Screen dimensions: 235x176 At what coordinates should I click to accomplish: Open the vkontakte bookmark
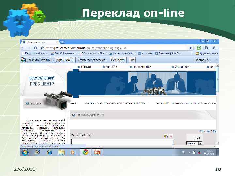point(145,53)
